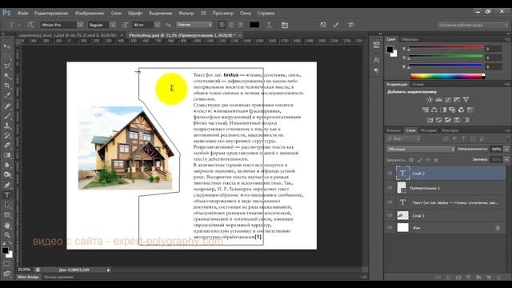Select the Brush tool
The height and width of the screenshot is (288, 512).
coord(7,116)
